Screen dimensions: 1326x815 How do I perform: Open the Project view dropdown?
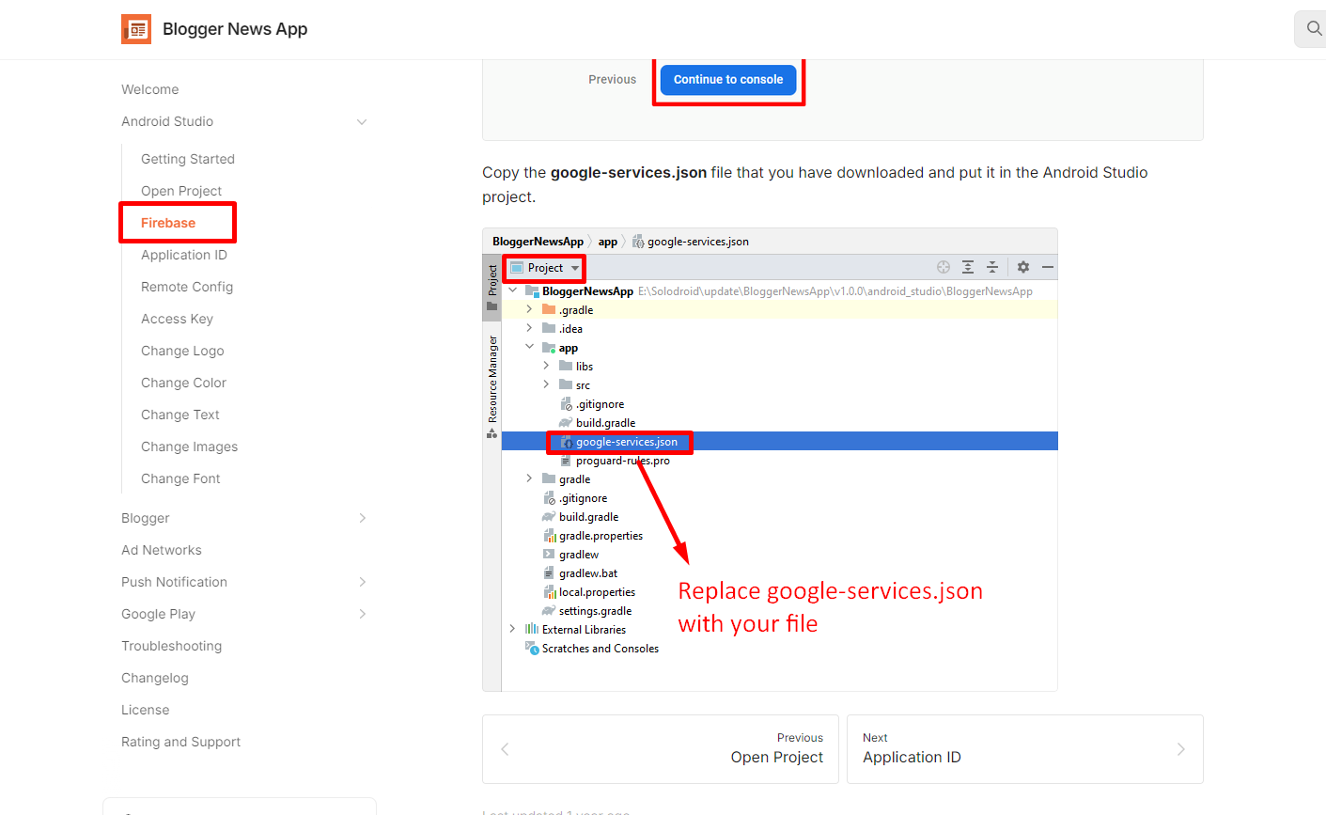point(545,268)
